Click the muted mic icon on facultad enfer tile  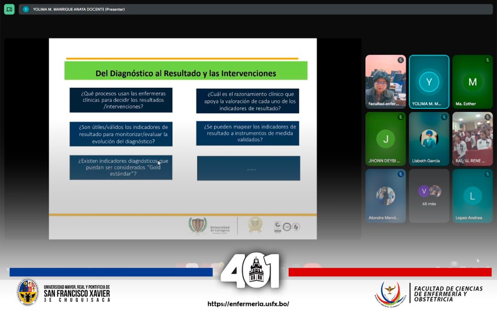pos(400,60)
